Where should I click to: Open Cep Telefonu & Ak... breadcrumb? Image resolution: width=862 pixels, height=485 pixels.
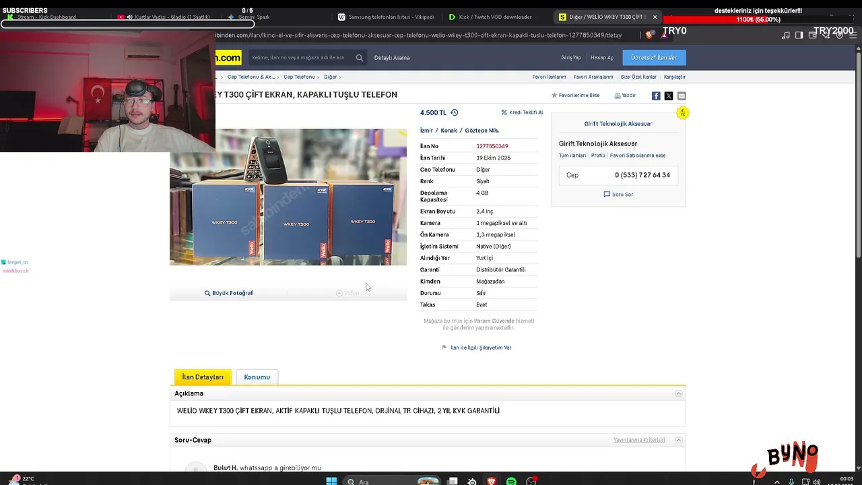pyautogui.click(x=251, y=77)
